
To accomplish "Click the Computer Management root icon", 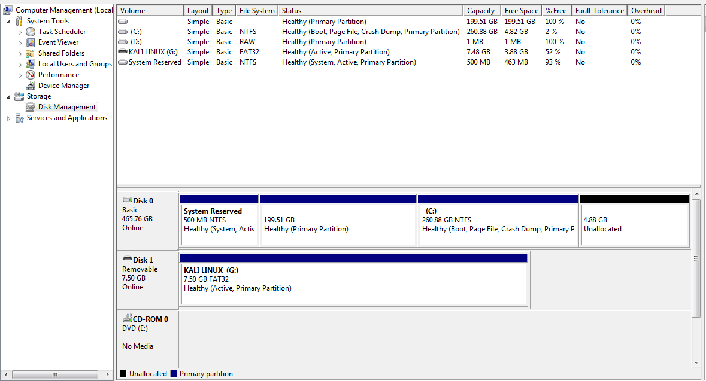I will (8, 10).
